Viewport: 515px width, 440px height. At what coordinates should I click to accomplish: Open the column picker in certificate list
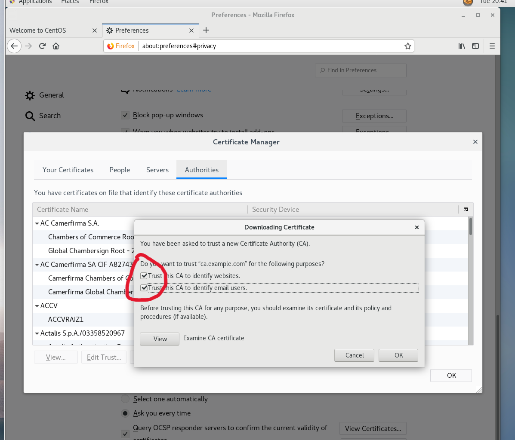point(466,209)
